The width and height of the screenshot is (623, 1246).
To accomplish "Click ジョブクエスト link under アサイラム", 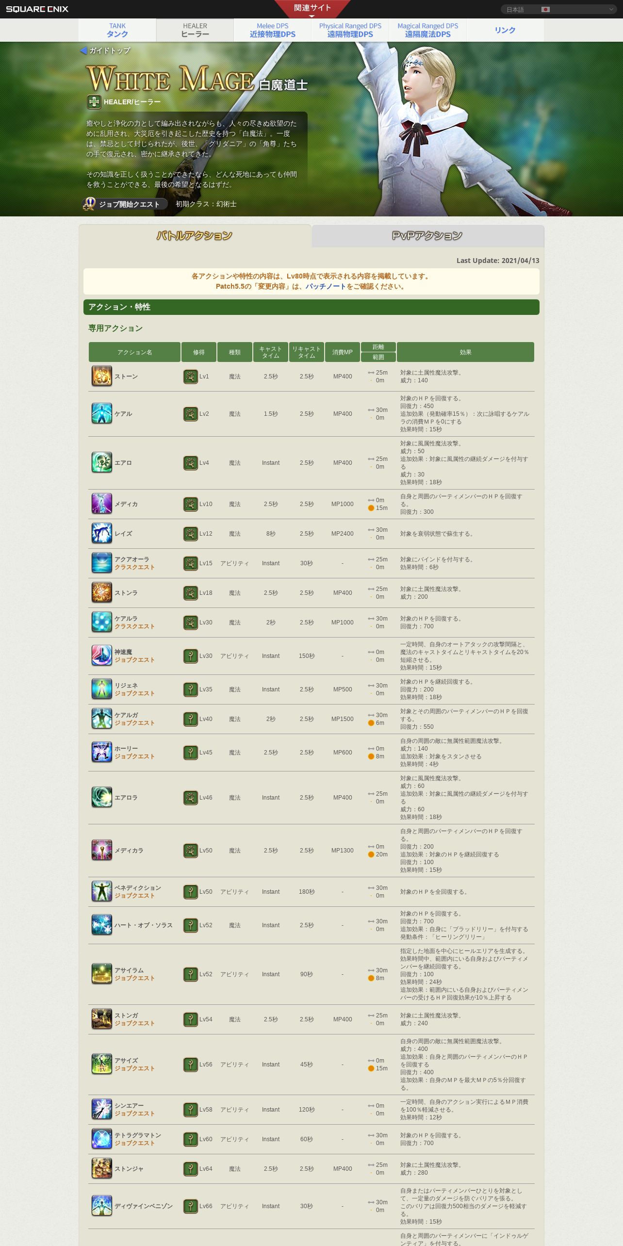I will [134, 978].
